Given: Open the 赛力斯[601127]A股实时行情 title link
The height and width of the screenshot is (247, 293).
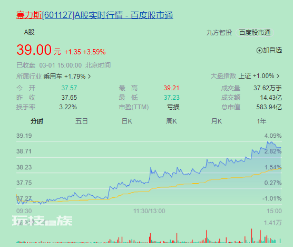Looking at the screenshot, I should (x=94, y=15).
